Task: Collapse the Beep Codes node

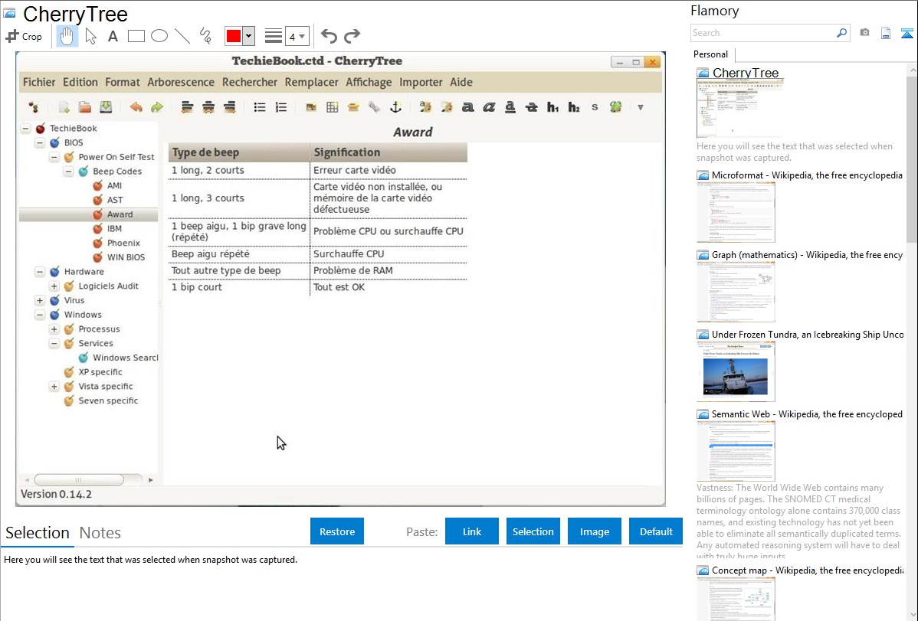Action: tap(68, 172)
